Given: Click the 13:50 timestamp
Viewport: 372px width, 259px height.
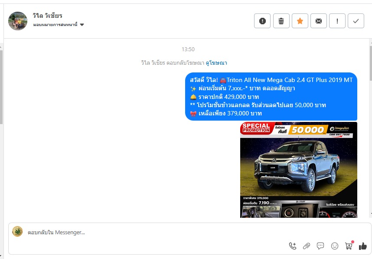Looking at the screenshot, I should [x=188, y=49].
